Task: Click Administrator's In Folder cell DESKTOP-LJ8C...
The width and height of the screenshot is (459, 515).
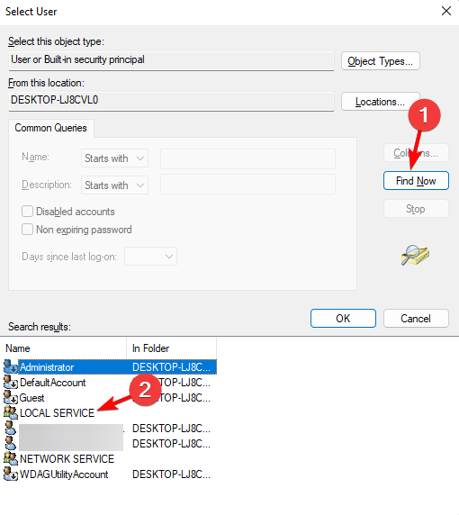Action: click(171, 366)
